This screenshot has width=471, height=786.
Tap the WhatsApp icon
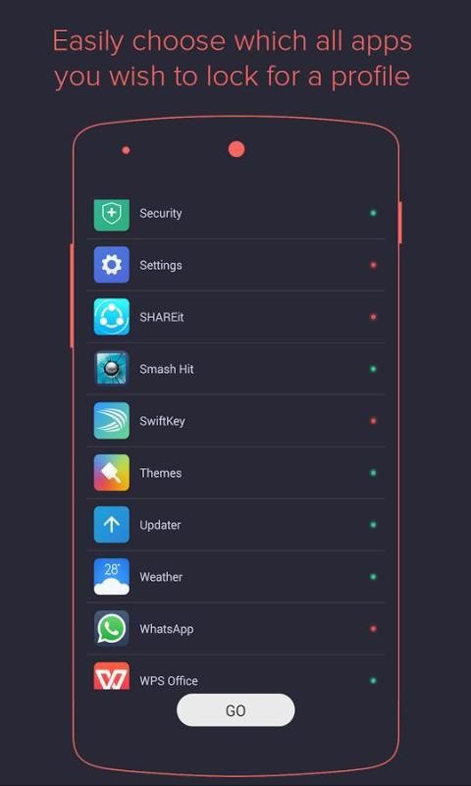(111, 629)
